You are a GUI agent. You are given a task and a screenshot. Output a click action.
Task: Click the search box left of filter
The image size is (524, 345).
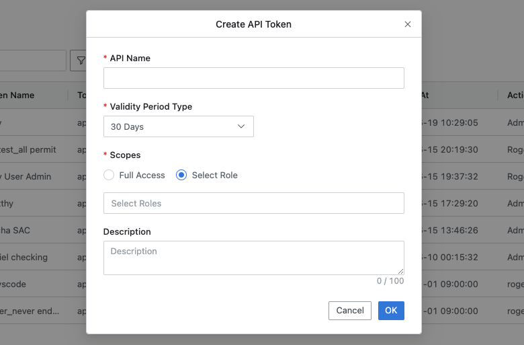tap(34, 61)
